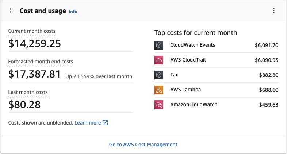
Task: Open the Learn more link
Action: coord(88,123)
